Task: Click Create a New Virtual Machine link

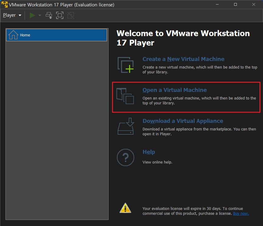Action: click(183, 59)
